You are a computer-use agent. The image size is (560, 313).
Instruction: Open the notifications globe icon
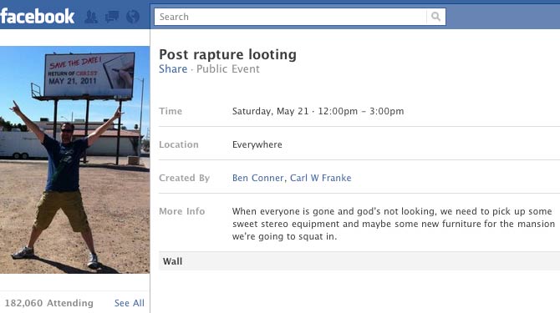pos(133,17)
